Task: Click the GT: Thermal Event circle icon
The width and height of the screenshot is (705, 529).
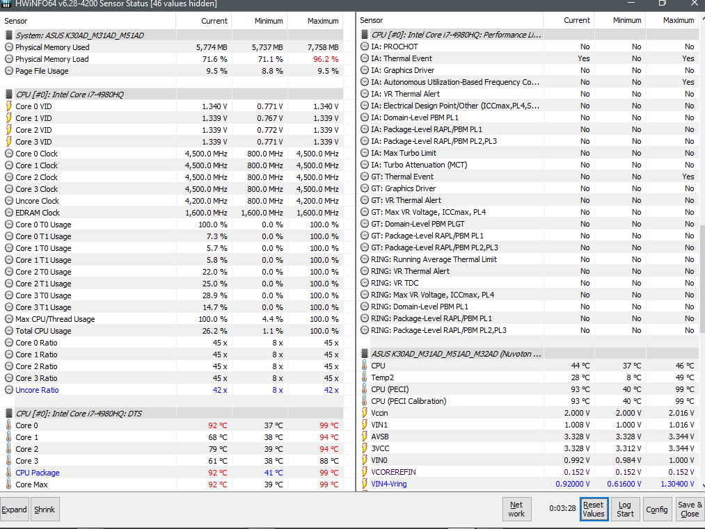Action: (x=365, y=177)
